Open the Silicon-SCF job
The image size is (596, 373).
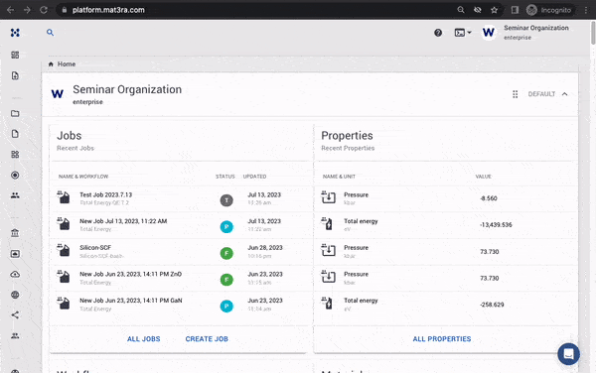pos(95,247)
